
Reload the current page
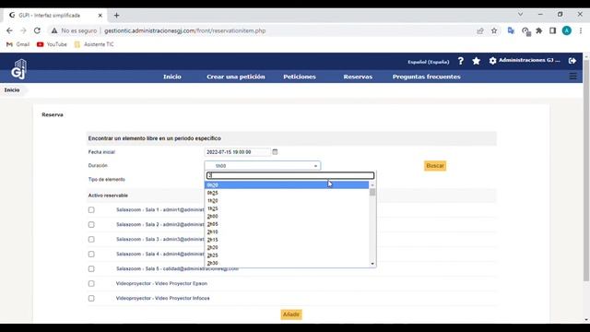pos(37,30)
